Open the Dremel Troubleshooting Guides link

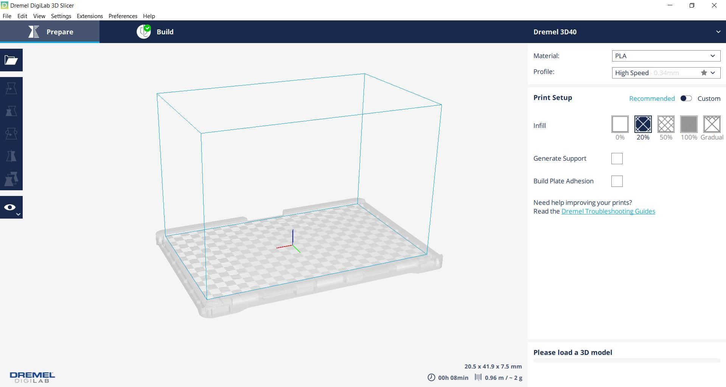(608, 211)
